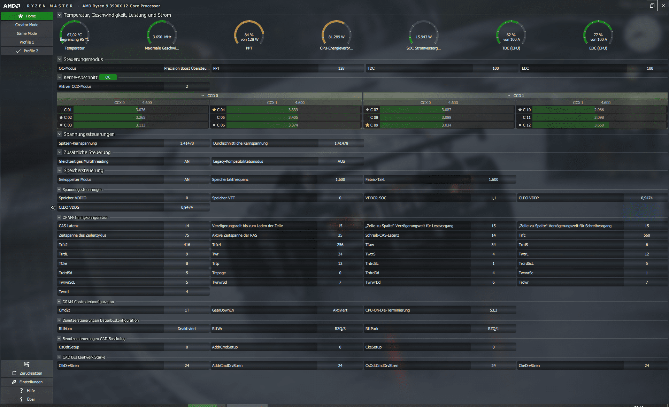Click the C 12 core speed bar

[599, 125]
